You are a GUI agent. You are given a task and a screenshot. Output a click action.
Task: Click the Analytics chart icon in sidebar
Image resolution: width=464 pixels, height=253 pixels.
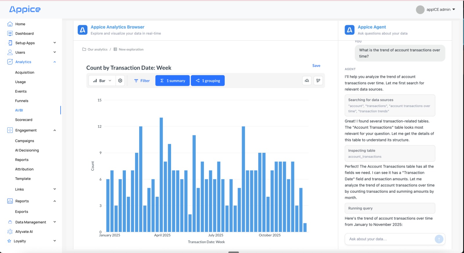click(10, 62)
